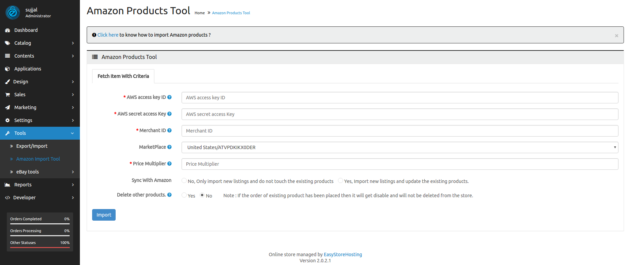Image resolution: width=628 pixels, height=265 pixels.
Task: Expand the Marketing menu chevron
Action: tap(73, 107)
